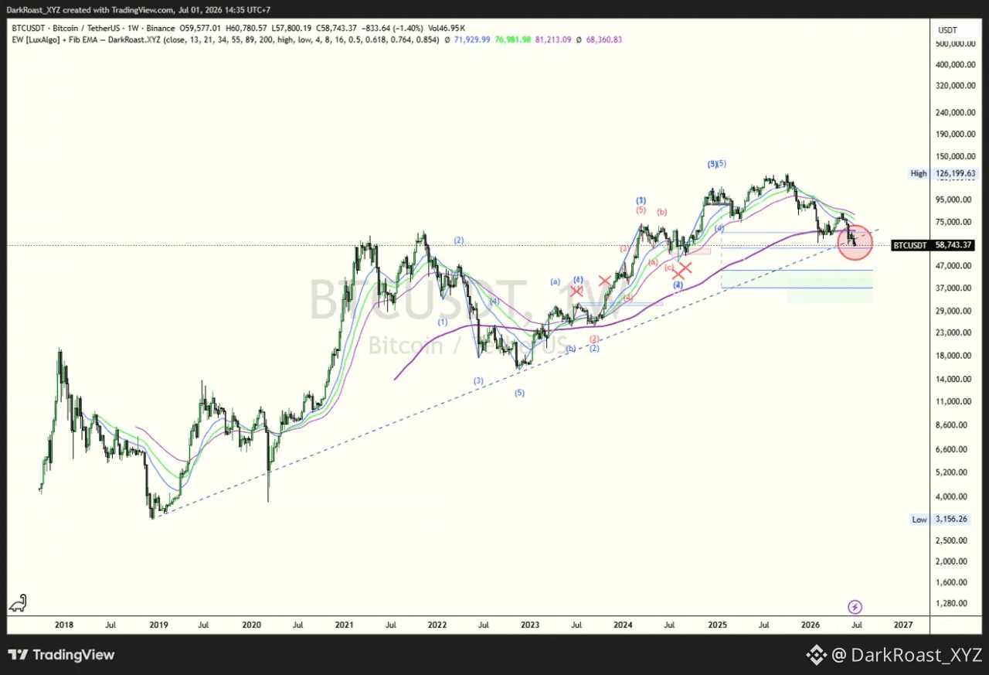
Task: Click the 500,000.00 price axis label
Action: (x=953, y=44)
